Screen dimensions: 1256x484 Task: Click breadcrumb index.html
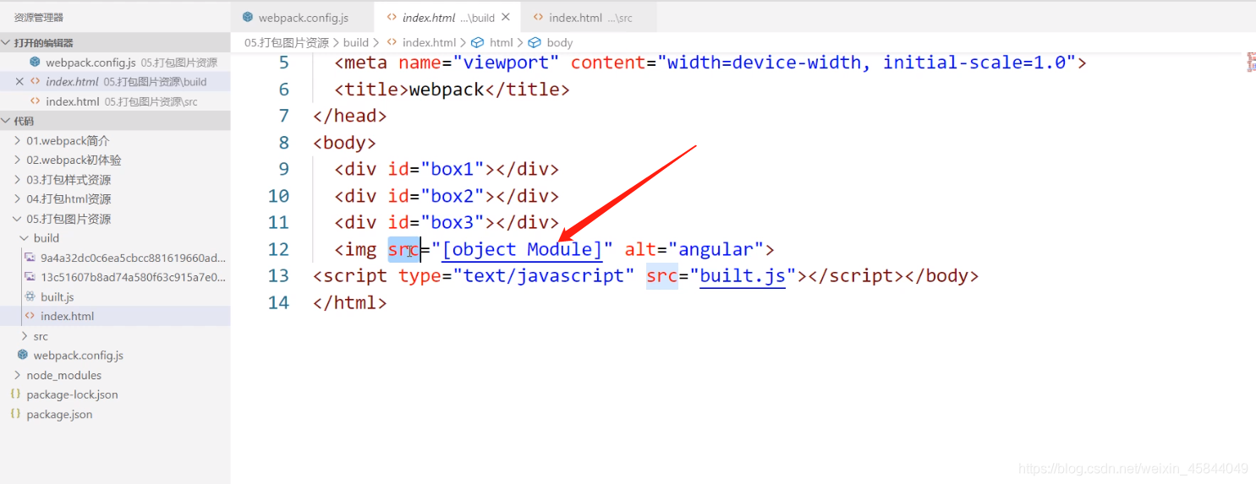pos(429,42)
